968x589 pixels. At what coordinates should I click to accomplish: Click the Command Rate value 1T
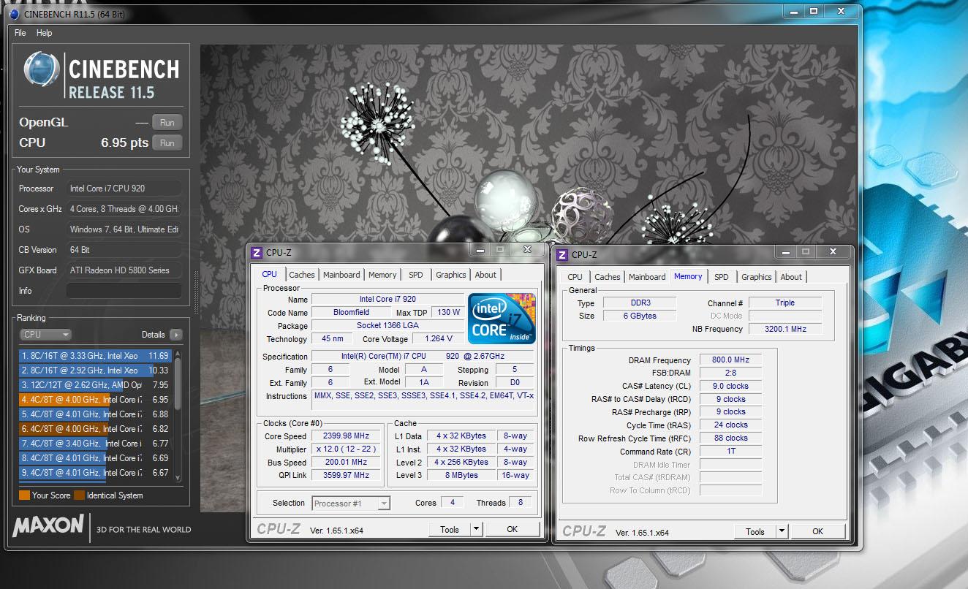730,451
